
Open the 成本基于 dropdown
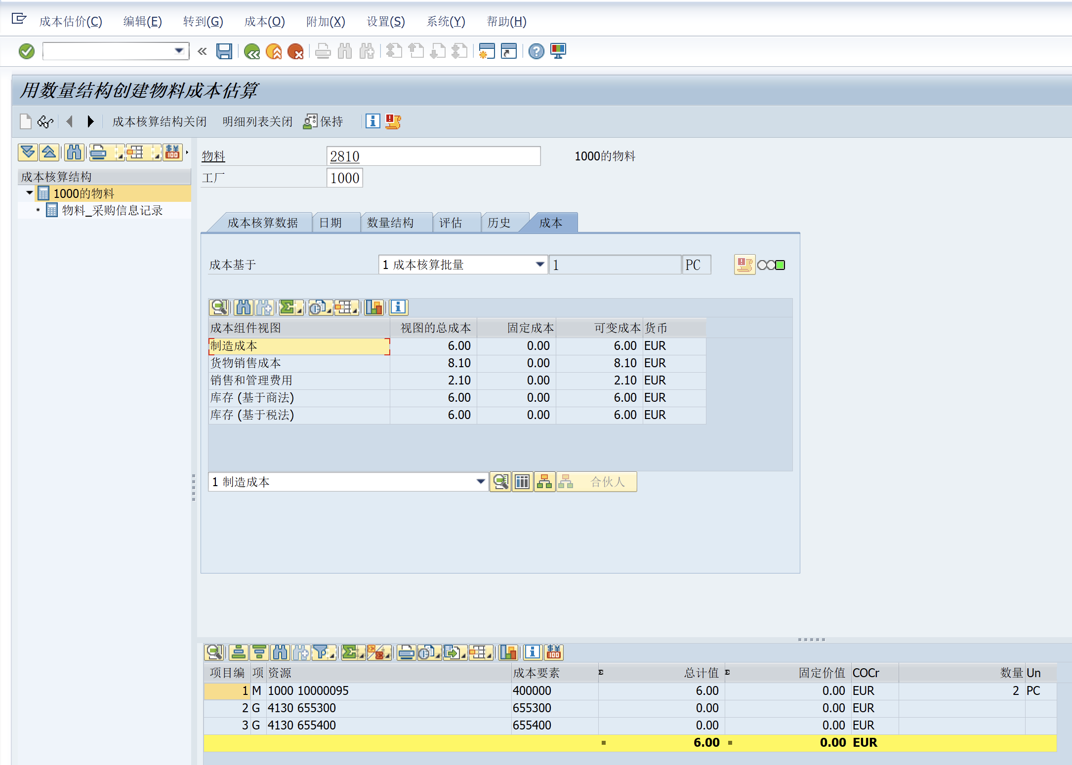[539, 265]
